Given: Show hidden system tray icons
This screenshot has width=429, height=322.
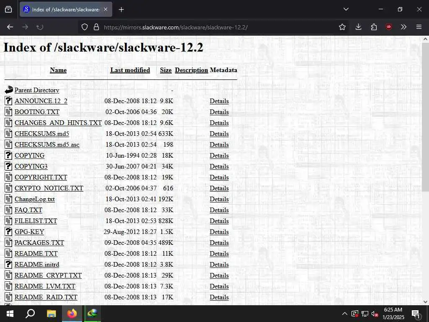Looking at the screenshot, I should 345,314.
